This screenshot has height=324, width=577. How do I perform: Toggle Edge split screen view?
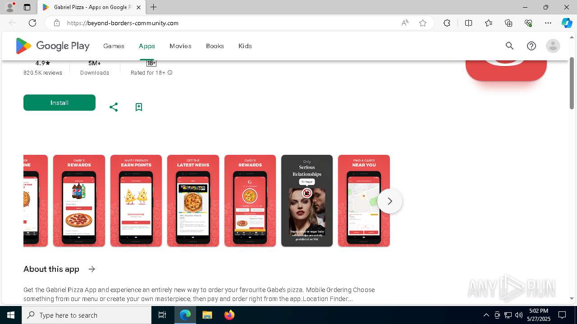(468, 23)
